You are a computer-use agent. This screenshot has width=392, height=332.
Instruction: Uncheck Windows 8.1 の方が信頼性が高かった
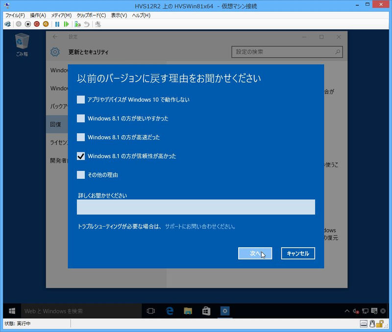tap(81, 156)
